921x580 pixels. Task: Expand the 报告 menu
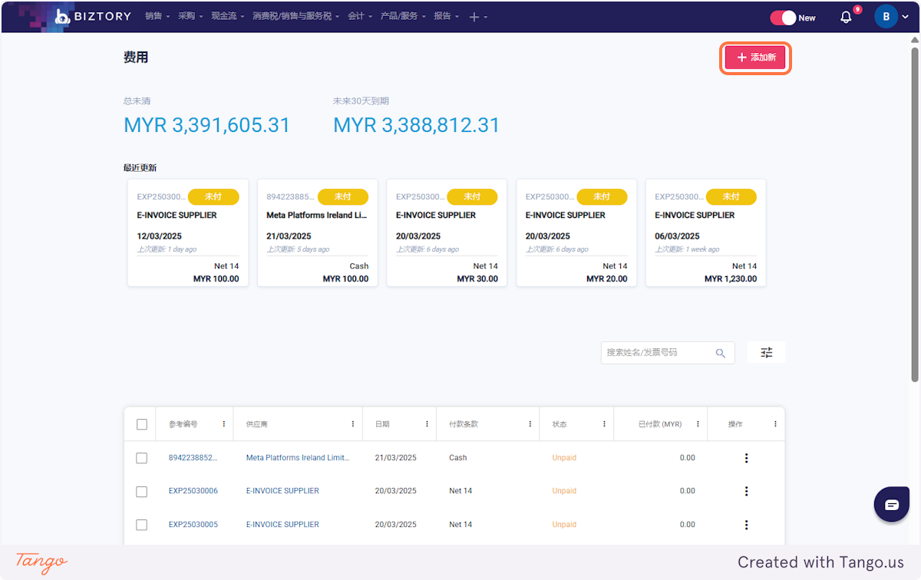pos(446,16)
